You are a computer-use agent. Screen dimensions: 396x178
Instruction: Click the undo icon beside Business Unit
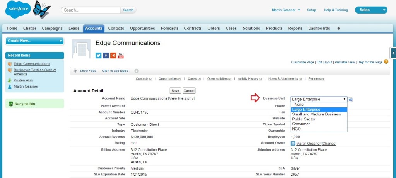coord(350,100)
